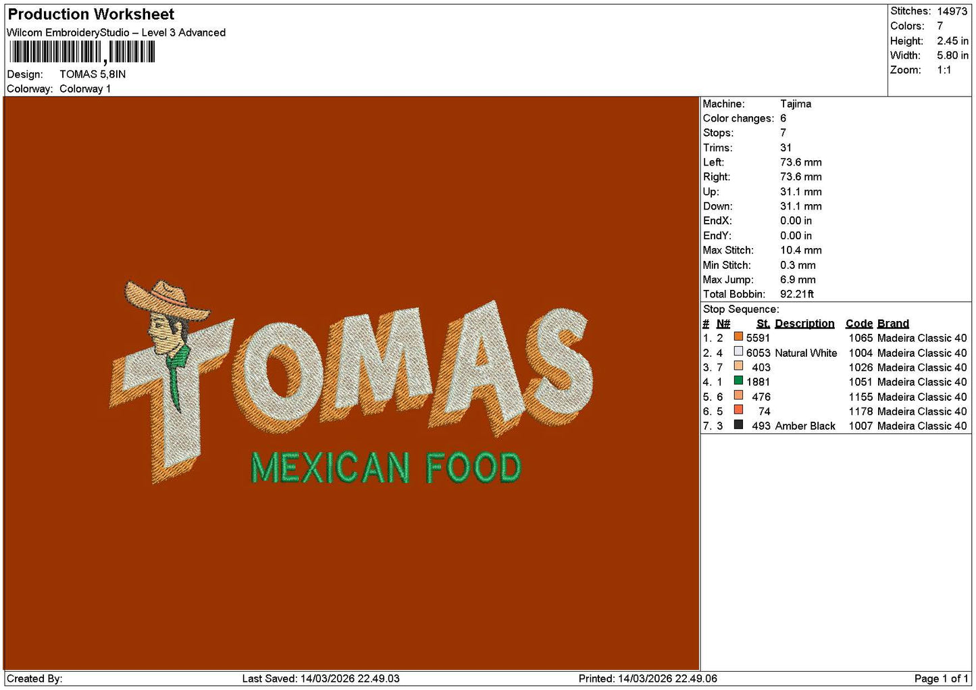The image size is (976, 690).
Task: Click the 'Stop Sequence:' heading
Action: [741, 309]
